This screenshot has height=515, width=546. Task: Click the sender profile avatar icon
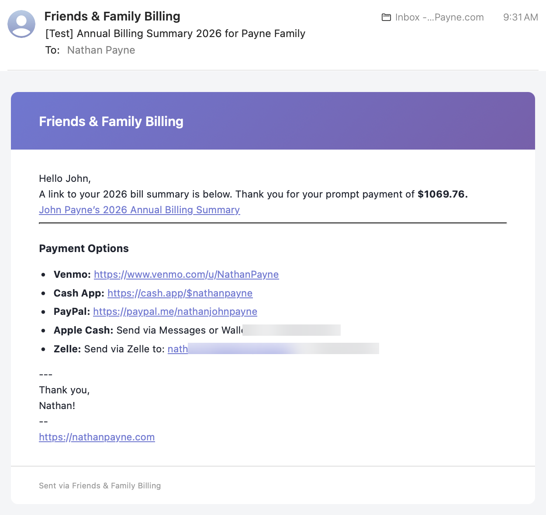21,24
